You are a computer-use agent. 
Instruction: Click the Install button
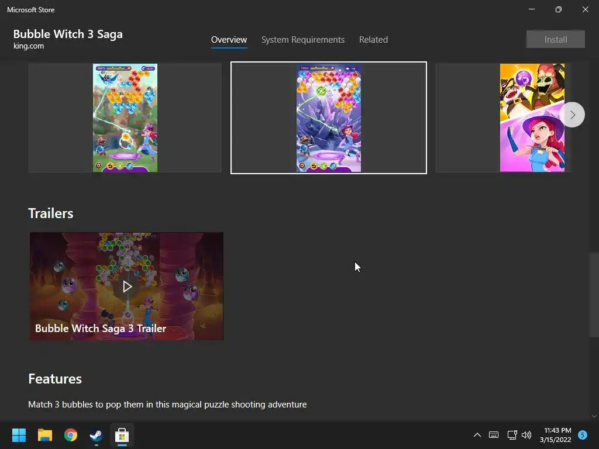556,39
